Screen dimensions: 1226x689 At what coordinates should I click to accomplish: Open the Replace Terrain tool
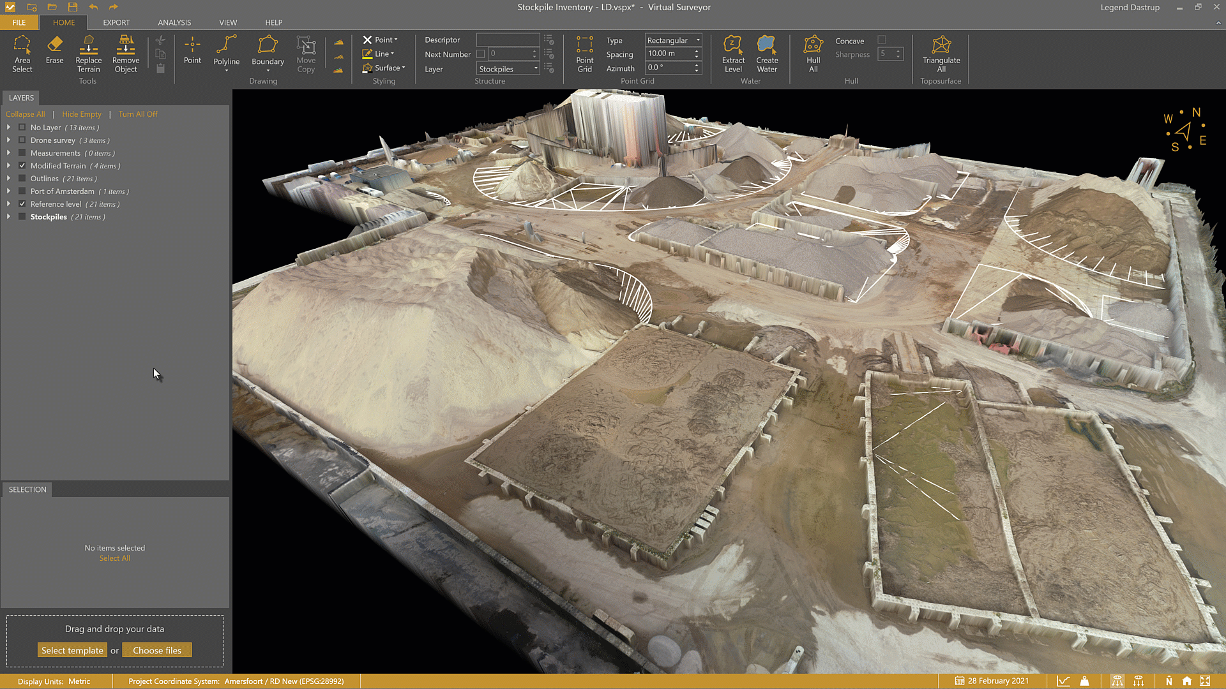[88, 54]
